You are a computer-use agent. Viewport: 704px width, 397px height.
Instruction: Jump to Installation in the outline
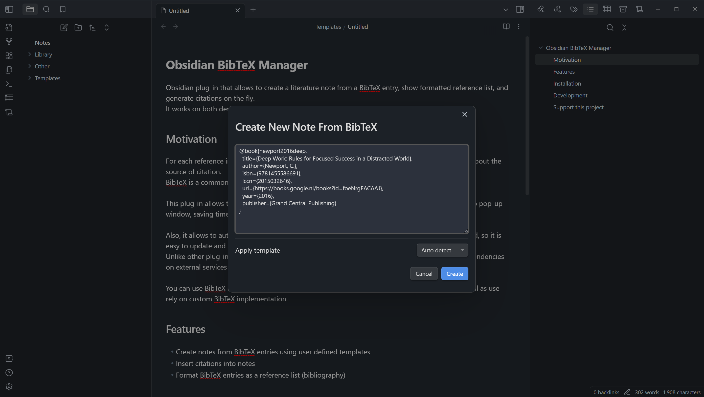click(567, 84)
